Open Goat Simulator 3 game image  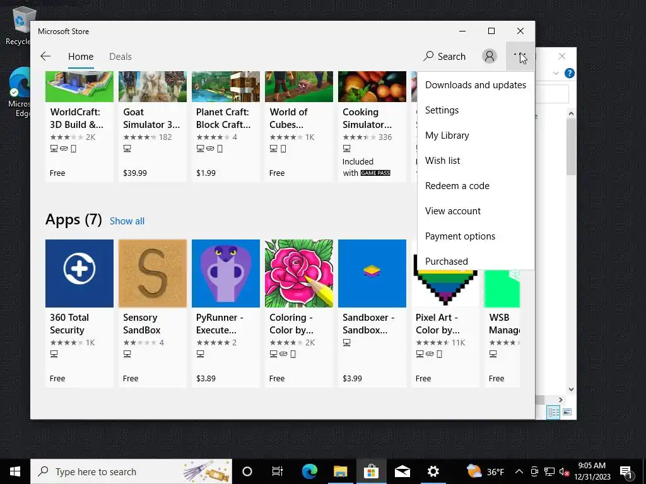pos(153,86)
